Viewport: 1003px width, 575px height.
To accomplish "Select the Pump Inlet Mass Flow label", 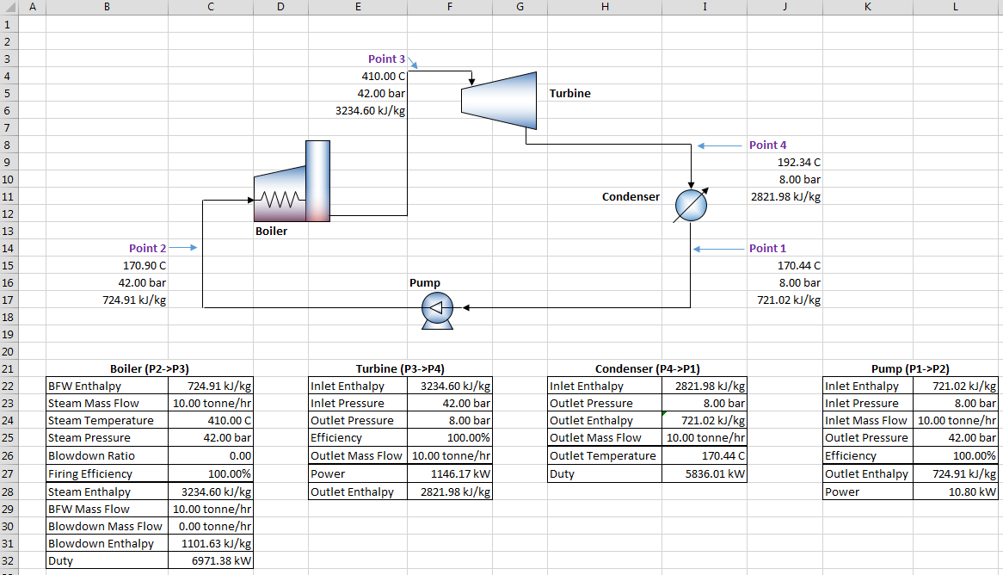I will [867, 421].
